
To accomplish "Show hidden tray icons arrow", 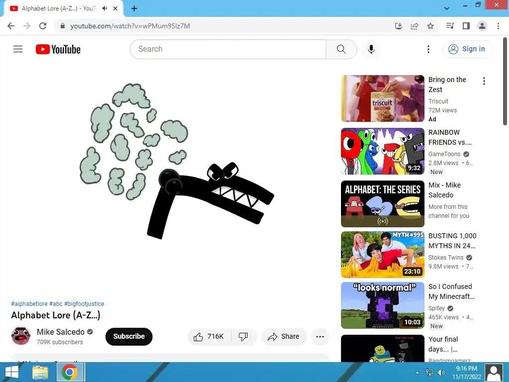I will click(417, 373).
